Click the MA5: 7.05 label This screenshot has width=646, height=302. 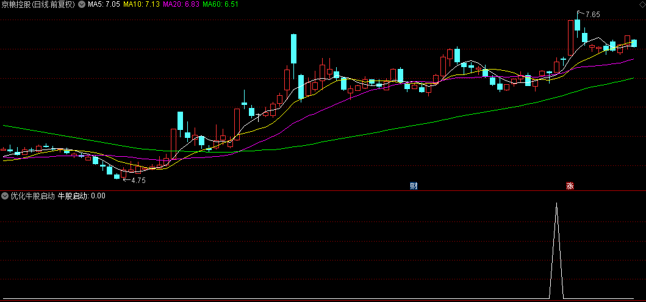(104, 4)
